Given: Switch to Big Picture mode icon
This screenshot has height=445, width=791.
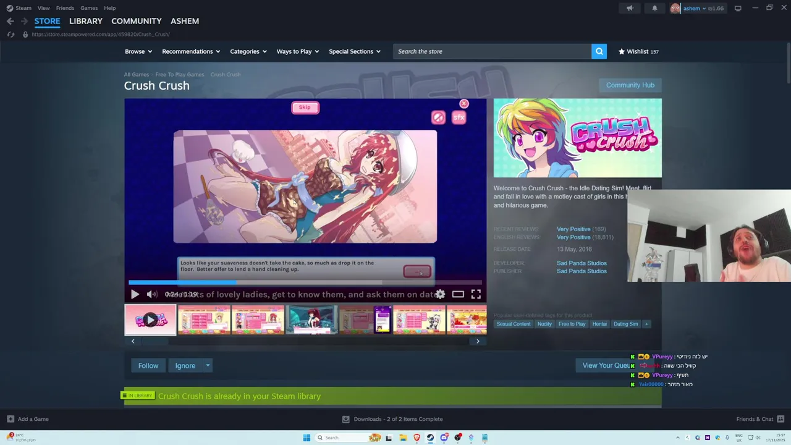Looking at the screenshot, I should (738, 8).
